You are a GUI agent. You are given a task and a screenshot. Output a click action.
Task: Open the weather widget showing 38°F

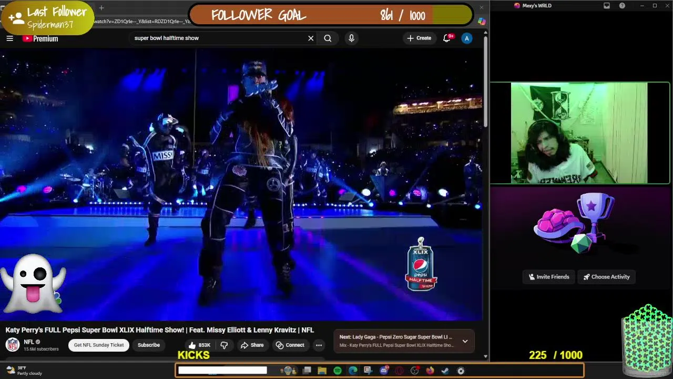24,371
